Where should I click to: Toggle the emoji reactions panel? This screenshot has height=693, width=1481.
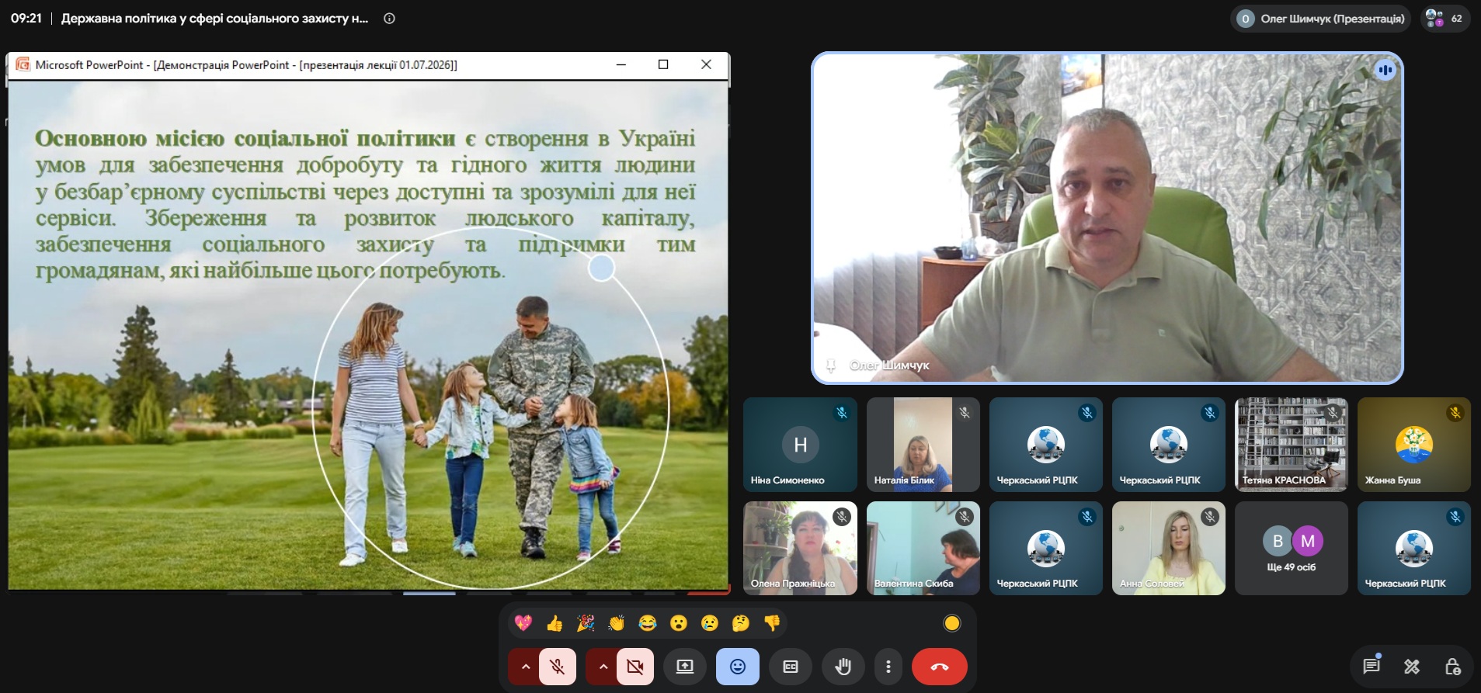tap(738, 667)
